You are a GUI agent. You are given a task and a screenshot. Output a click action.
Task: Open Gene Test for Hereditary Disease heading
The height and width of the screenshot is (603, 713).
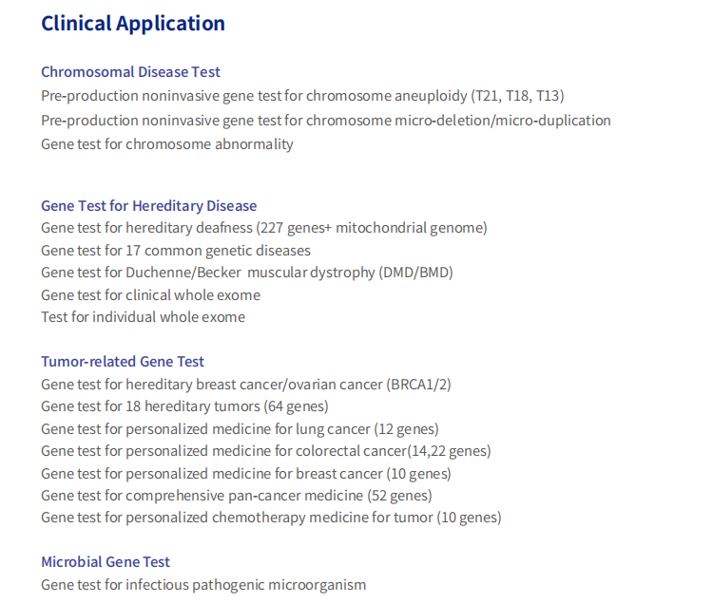(x=148, y=206)
